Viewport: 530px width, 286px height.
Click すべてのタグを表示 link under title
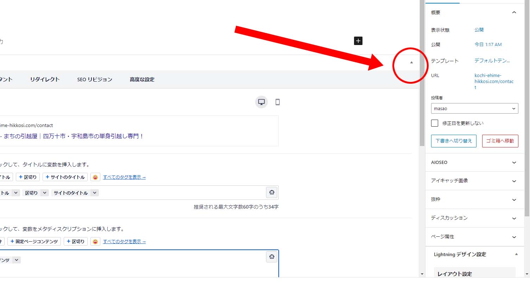coord(124,177)
